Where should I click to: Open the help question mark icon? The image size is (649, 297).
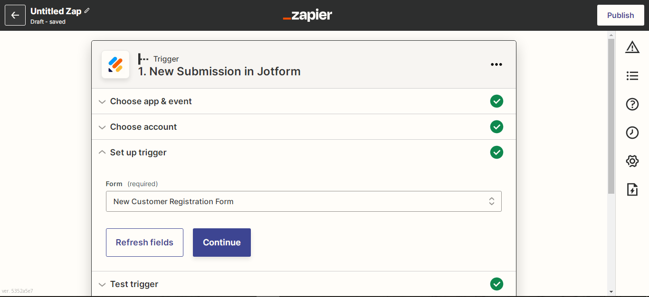point(632,104)
